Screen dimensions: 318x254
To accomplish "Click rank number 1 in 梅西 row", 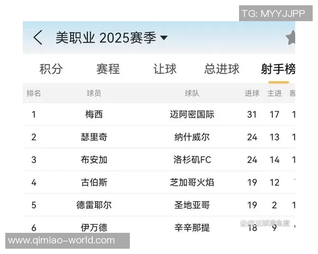I will (34, 115).
